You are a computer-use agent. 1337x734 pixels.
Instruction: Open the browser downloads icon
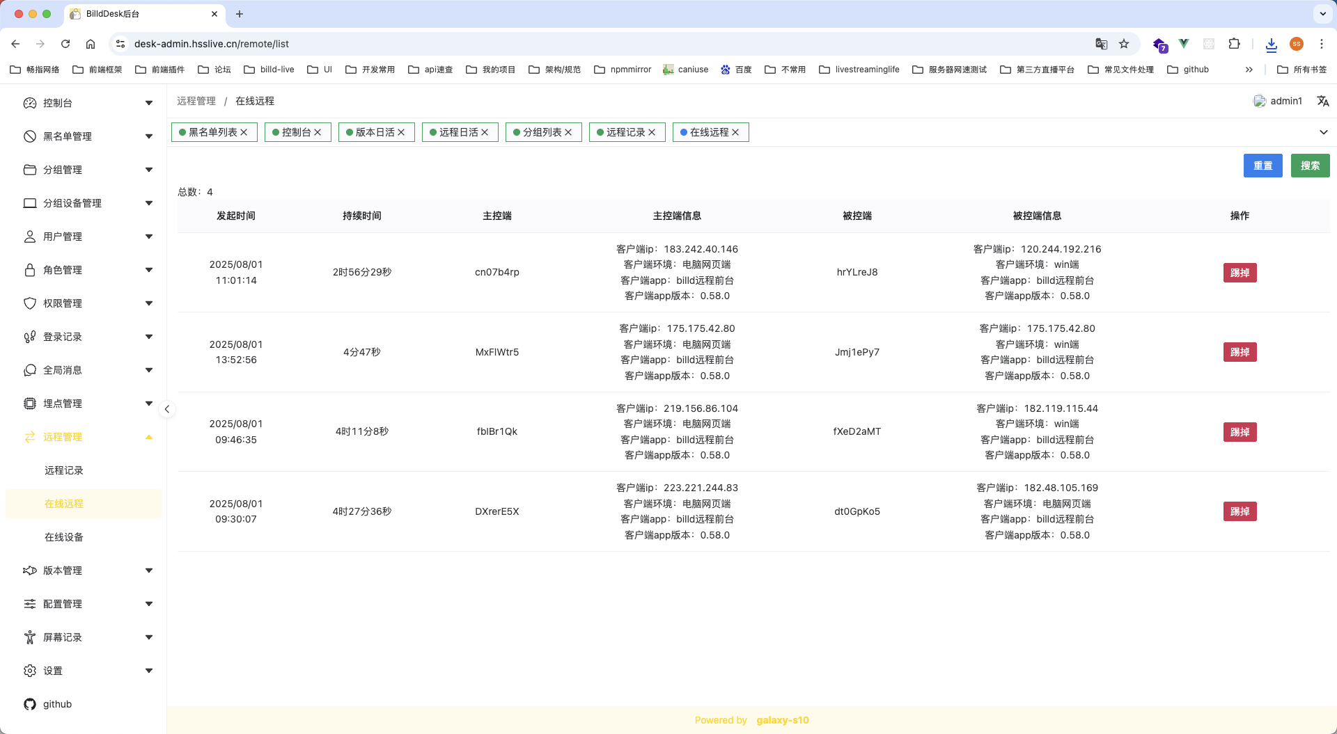point(1272,45)
